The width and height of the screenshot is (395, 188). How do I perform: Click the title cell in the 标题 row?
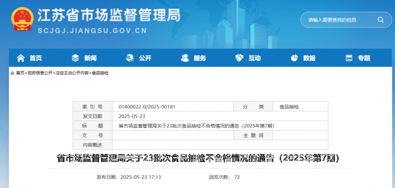[220, 126]
